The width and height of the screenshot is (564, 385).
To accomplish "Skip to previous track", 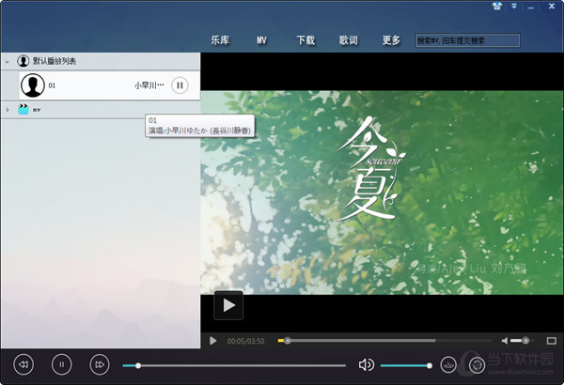I will click(23, 364).
